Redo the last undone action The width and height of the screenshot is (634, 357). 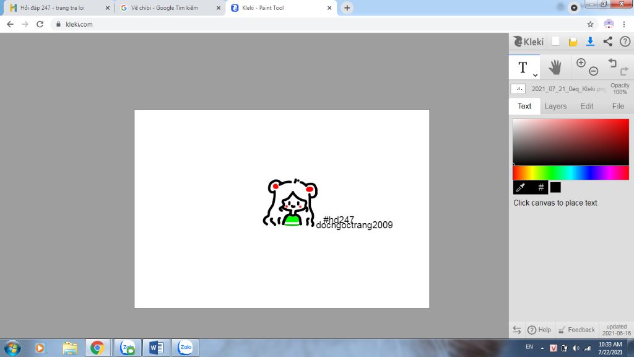[624, 71]
